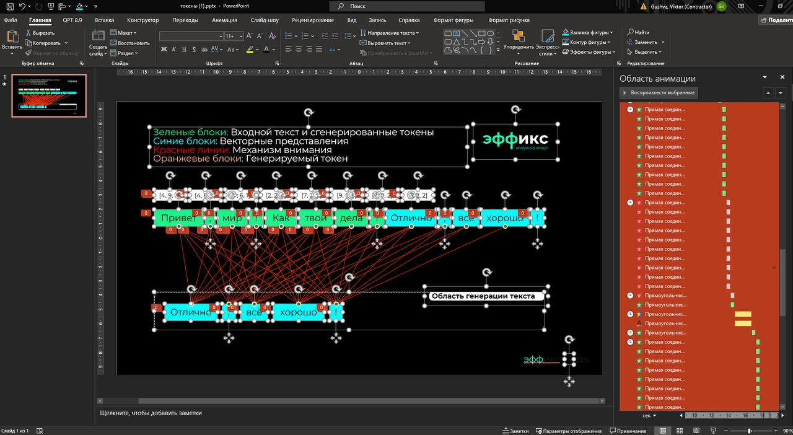793x435 pixels.
Task: Adjust the zoom slider handle
Action: point(750,431)
